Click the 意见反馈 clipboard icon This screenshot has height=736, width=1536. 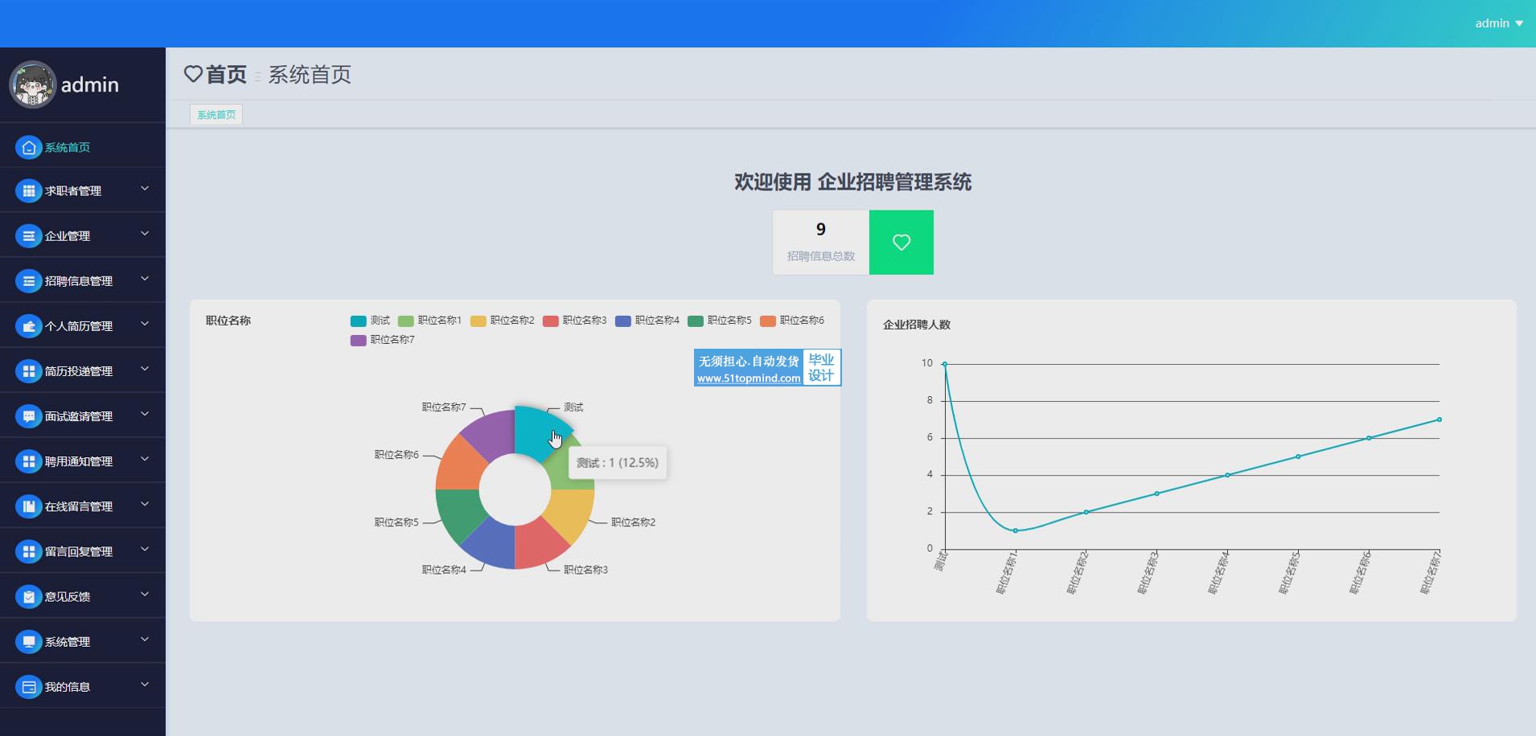click(28, 595)
